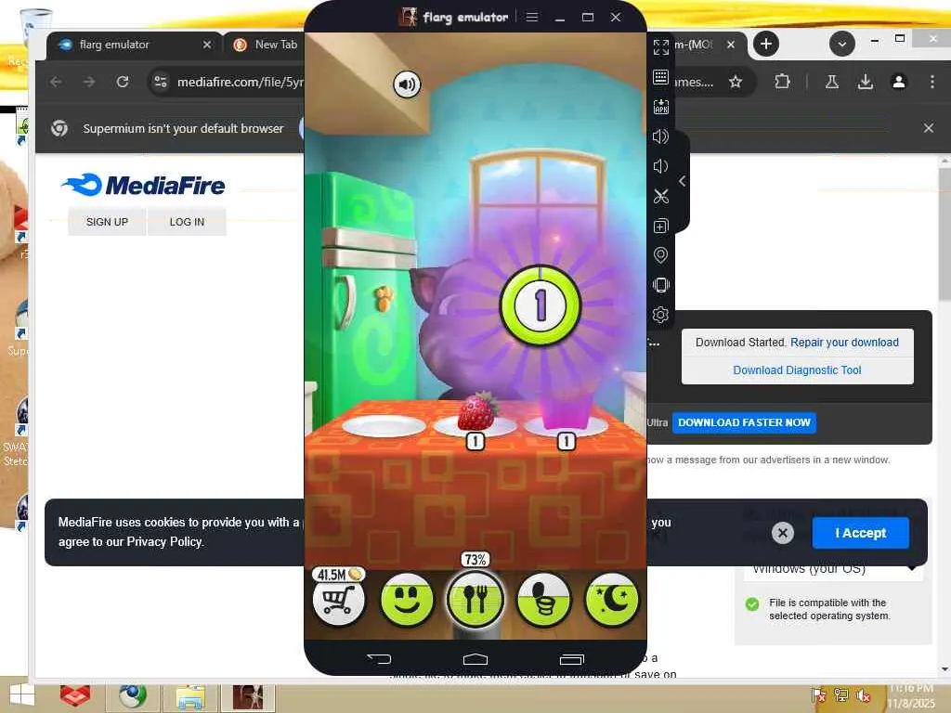Tap the toilet bathroom button
The height and width of the screenshot is (713, 951).
pyautogui.click(x=544, y=600)
